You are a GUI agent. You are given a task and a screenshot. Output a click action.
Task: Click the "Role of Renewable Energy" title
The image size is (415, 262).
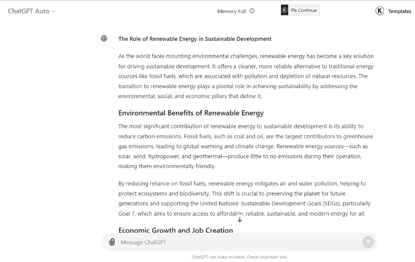coord(195,39)
